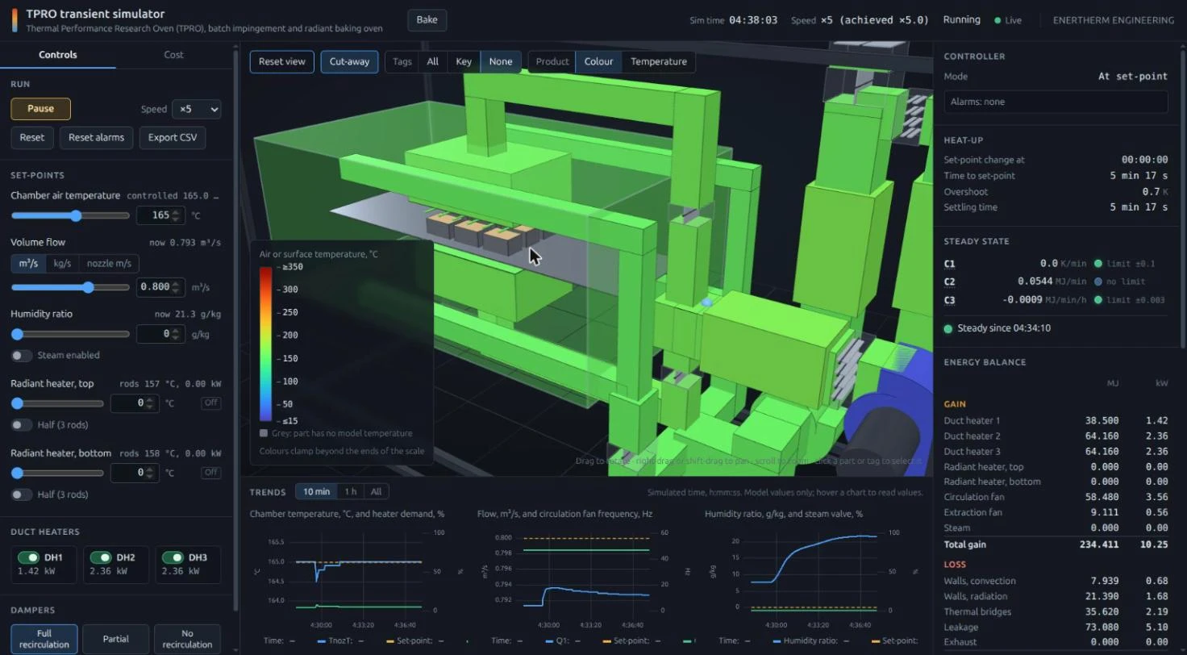Export CSV data

[173, 137]
